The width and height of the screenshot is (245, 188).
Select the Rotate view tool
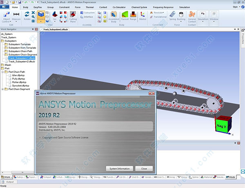click(x=27, y=16)
